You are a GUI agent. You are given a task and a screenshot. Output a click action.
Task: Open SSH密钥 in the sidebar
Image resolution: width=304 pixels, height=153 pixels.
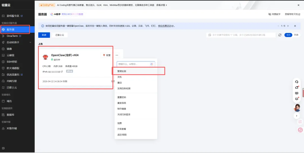12,62
